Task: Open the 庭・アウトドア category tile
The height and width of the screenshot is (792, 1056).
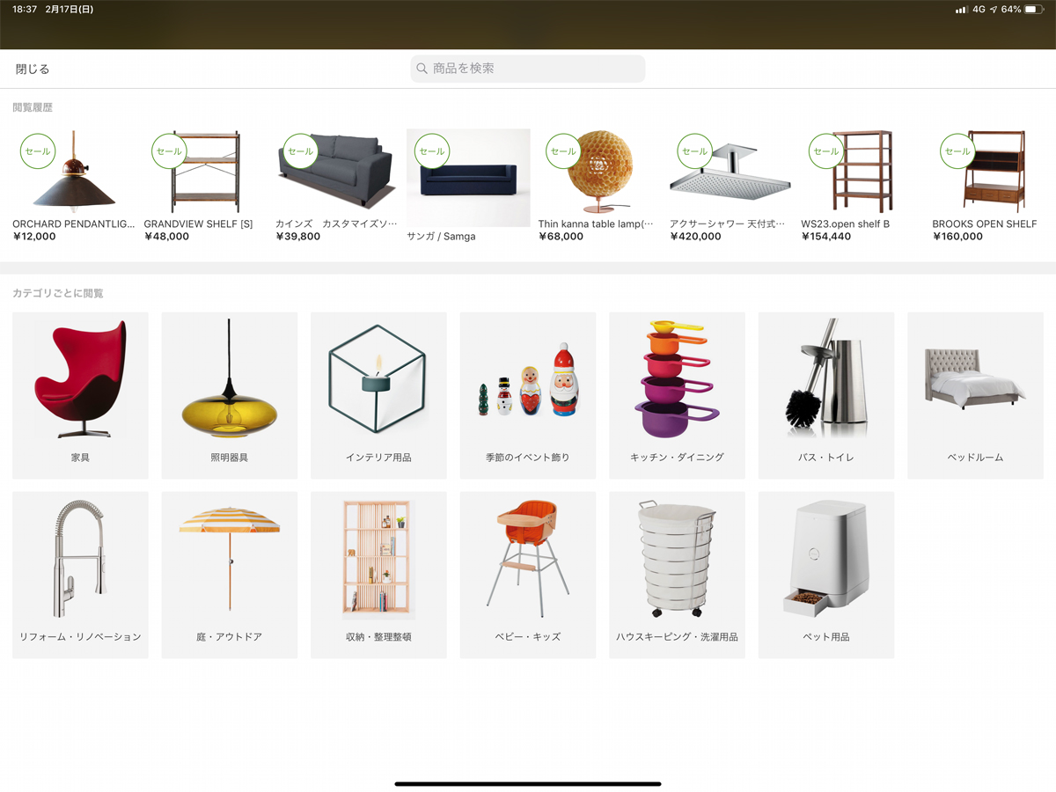Action: [230, 575]
